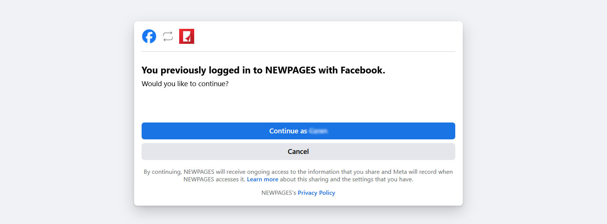Open NEWPAGES's Privacy Policy link

pyautogui.click(x=316, y=193)
